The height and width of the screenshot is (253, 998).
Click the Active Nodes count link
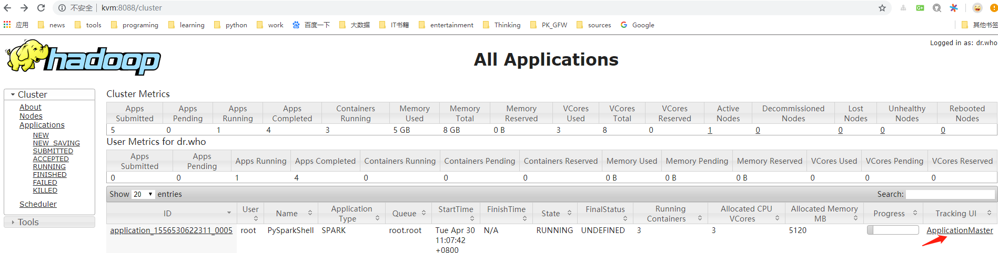pyautogui.click(x=710, y=130)
